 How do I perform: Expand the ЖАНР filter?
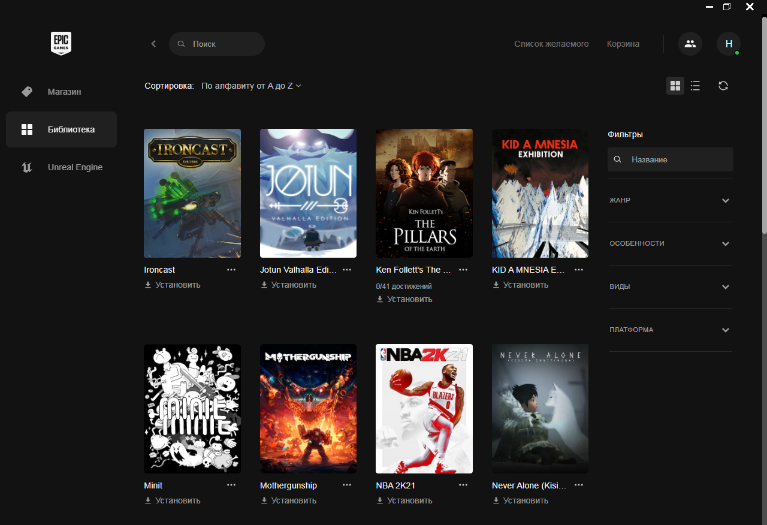click(671, 200)
